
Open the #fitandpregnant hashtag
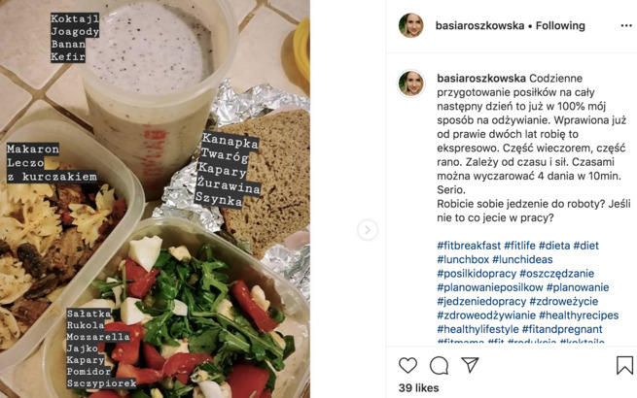[562, 329]
